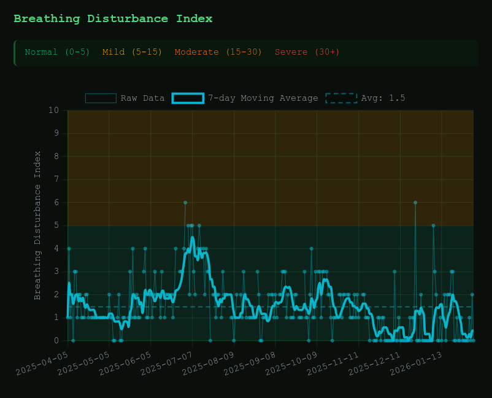This screenshot has width=492, height=398.
Task: Click the raw data peak of 6 in December
Action: [x=415, y=202]
